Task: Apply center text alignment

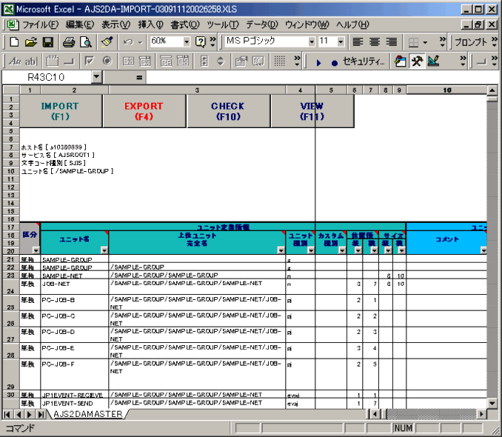Action: pos(375,42)
